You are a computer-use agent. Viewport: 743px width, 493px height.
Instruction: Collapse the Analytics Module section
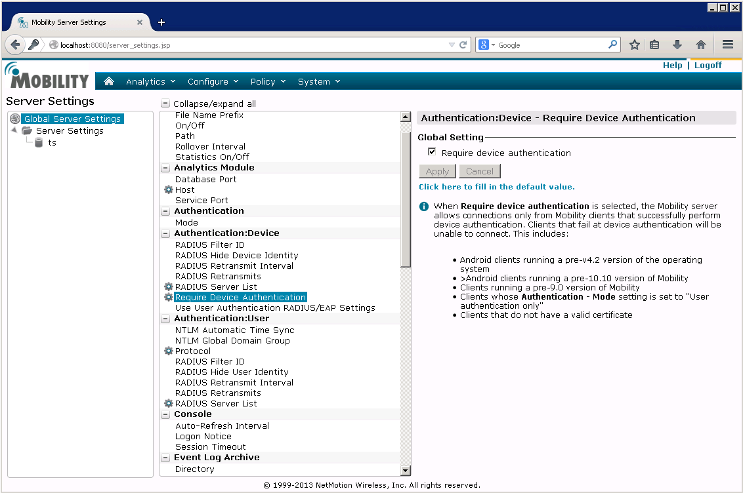point(165,167)
